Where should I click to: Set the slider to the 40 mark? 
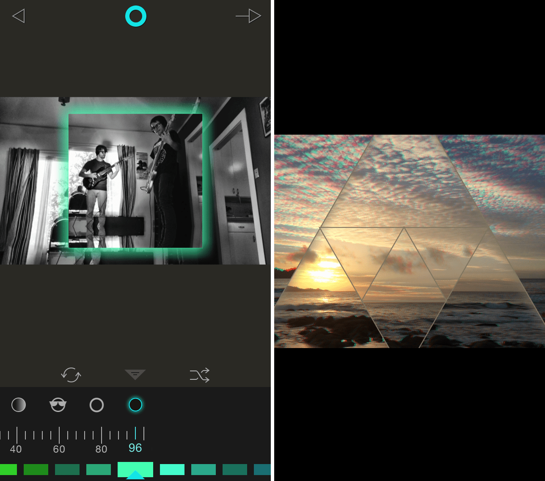tap(16, 449)
